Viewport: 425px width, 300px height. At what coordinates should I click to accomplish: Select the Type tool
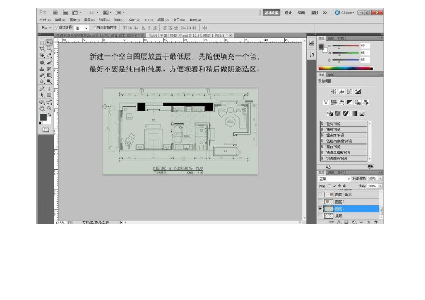click(49, 89)
